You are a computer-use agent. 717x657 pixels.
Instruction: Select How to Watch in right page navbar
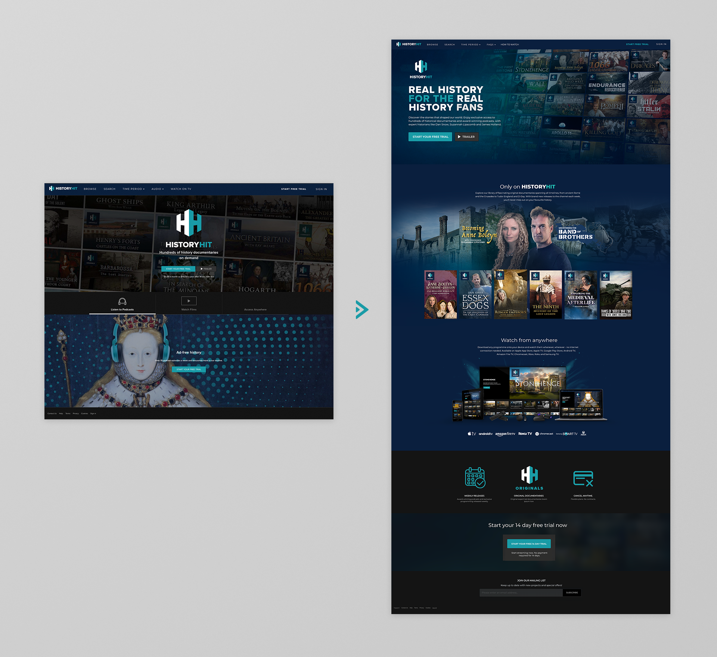click(510, 44)
